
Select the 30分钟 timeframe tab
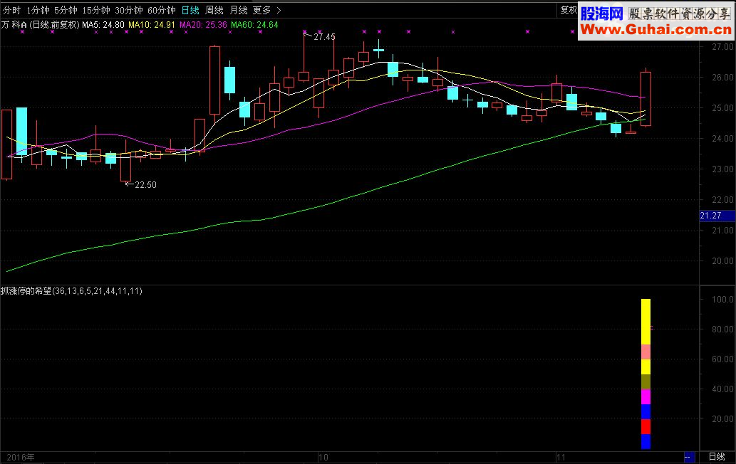tap(129, 10)
